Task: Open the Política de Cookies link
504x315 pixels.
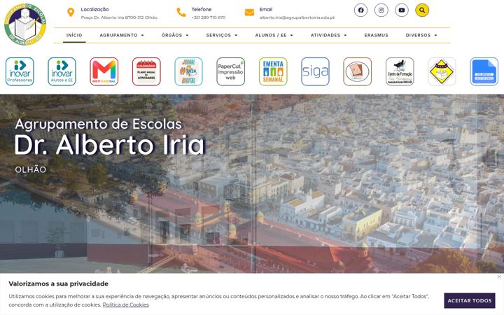Action: (126, 304)
